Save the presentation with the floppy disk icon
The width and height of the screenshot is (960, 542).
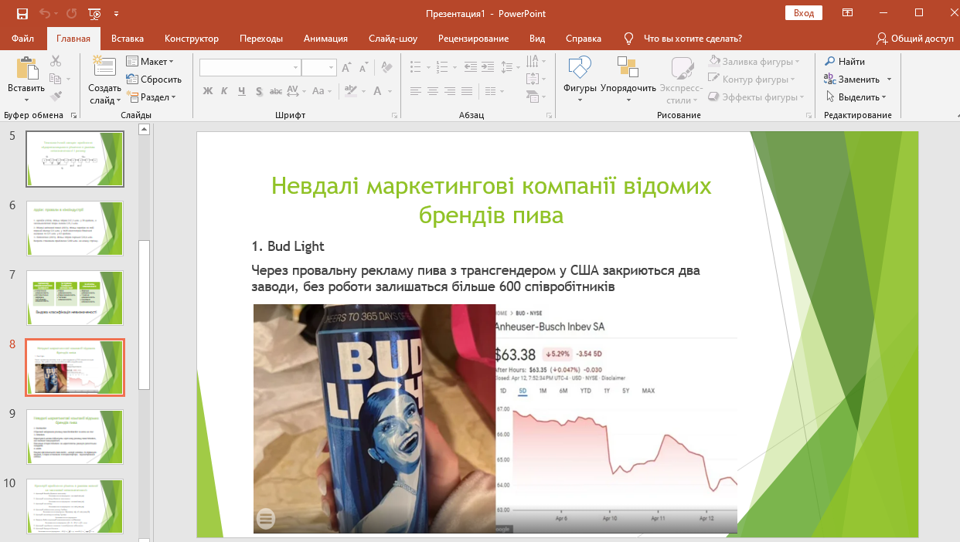click(x=22, y=13)
